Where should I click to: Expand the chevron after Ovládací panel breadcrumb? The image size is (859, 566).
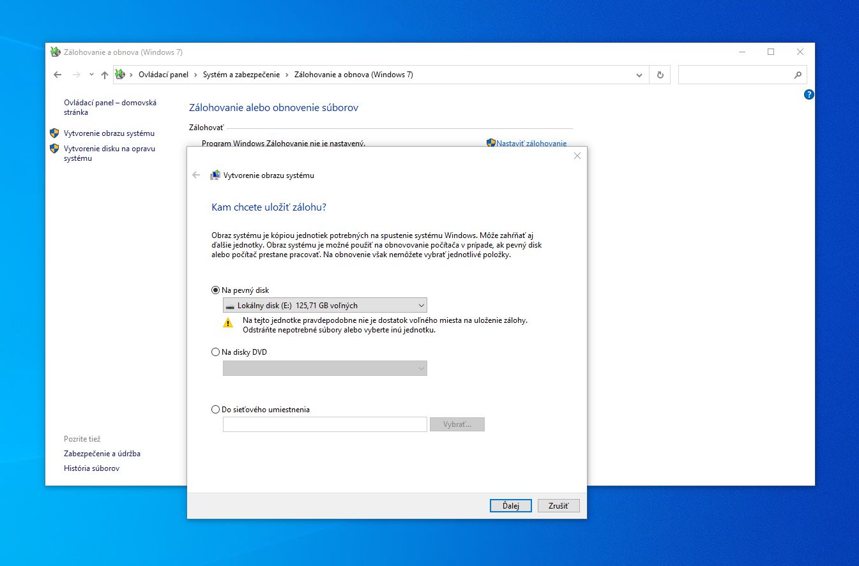[x=195, y=75]
